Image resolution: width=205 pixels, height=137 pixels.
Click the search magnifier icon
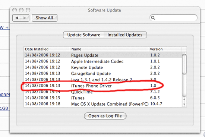(x=153, y=18)
